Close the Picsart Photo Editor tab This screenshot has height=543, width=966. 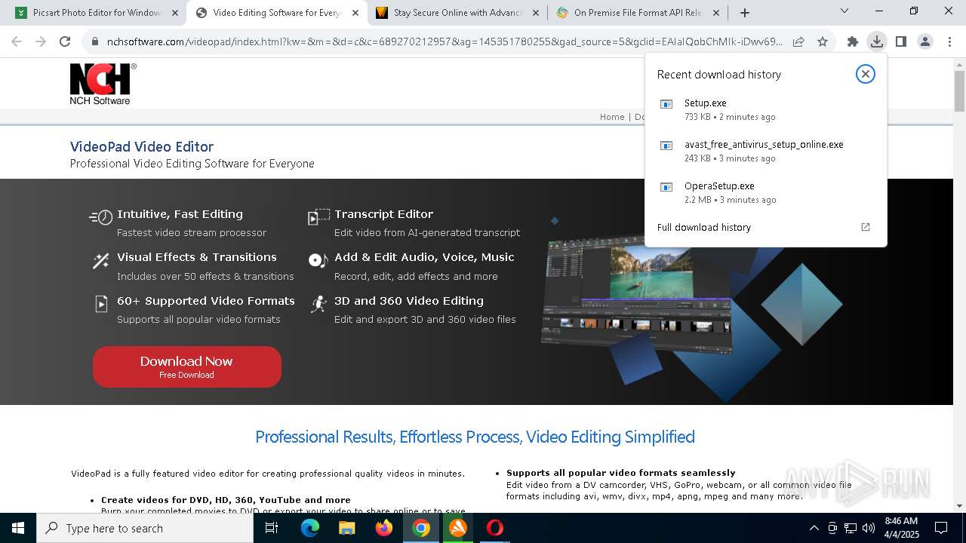(175, 12)
